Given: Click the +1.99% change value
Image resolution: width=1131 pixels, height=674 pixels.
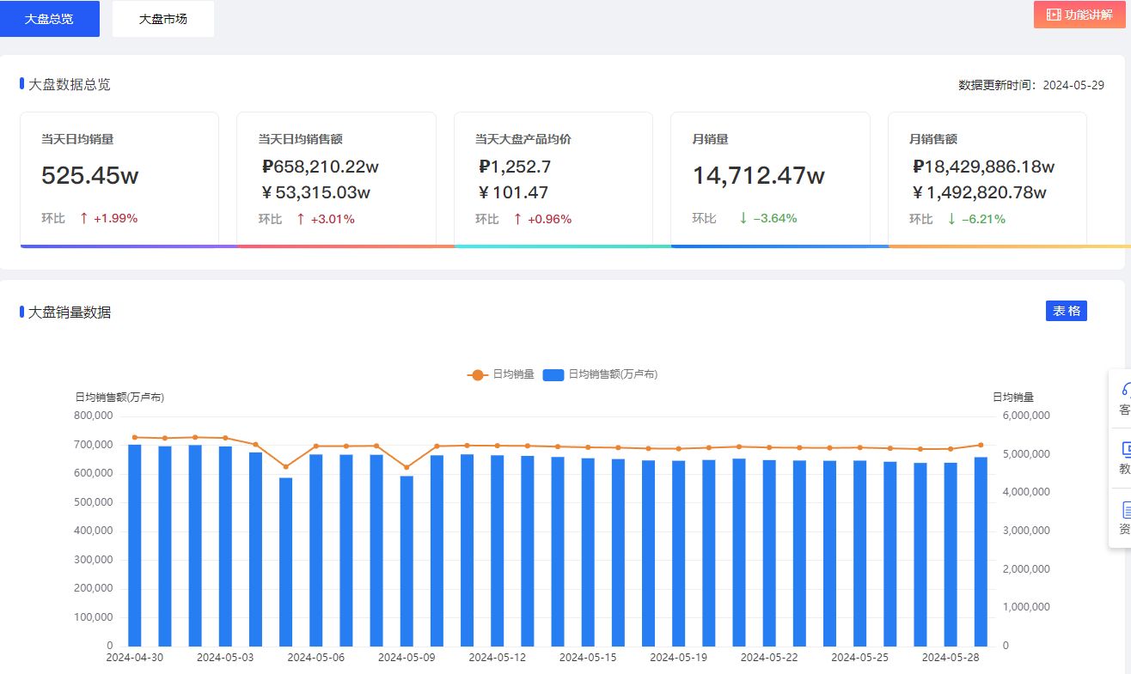Looking at the screenshot, I should tap(116, 218).
